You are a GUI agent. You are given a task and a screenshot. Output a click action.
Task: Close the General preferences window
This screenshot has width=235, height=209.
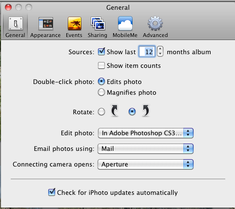point(8,7)
